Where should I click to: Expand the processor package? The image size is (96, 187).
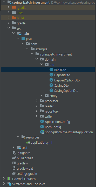pyautogui.click(x=37, y=101)
